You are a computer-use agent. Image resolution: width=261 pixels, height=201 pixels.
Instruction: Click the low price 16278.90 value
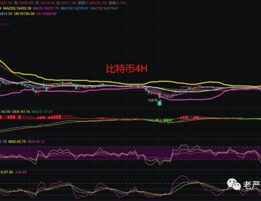coord(47,3)
